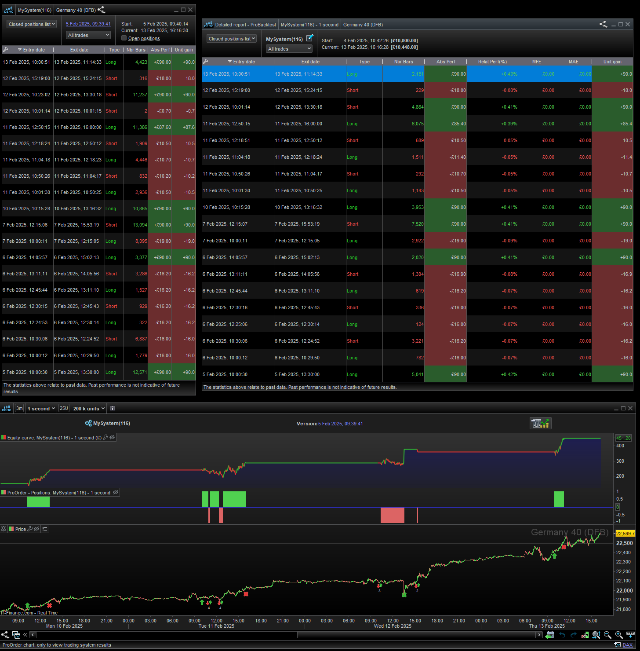The height and width of the screenshot is (651, 640).
Task: Click the Equity curve red-green color swatch
Action: click(4, 438)
